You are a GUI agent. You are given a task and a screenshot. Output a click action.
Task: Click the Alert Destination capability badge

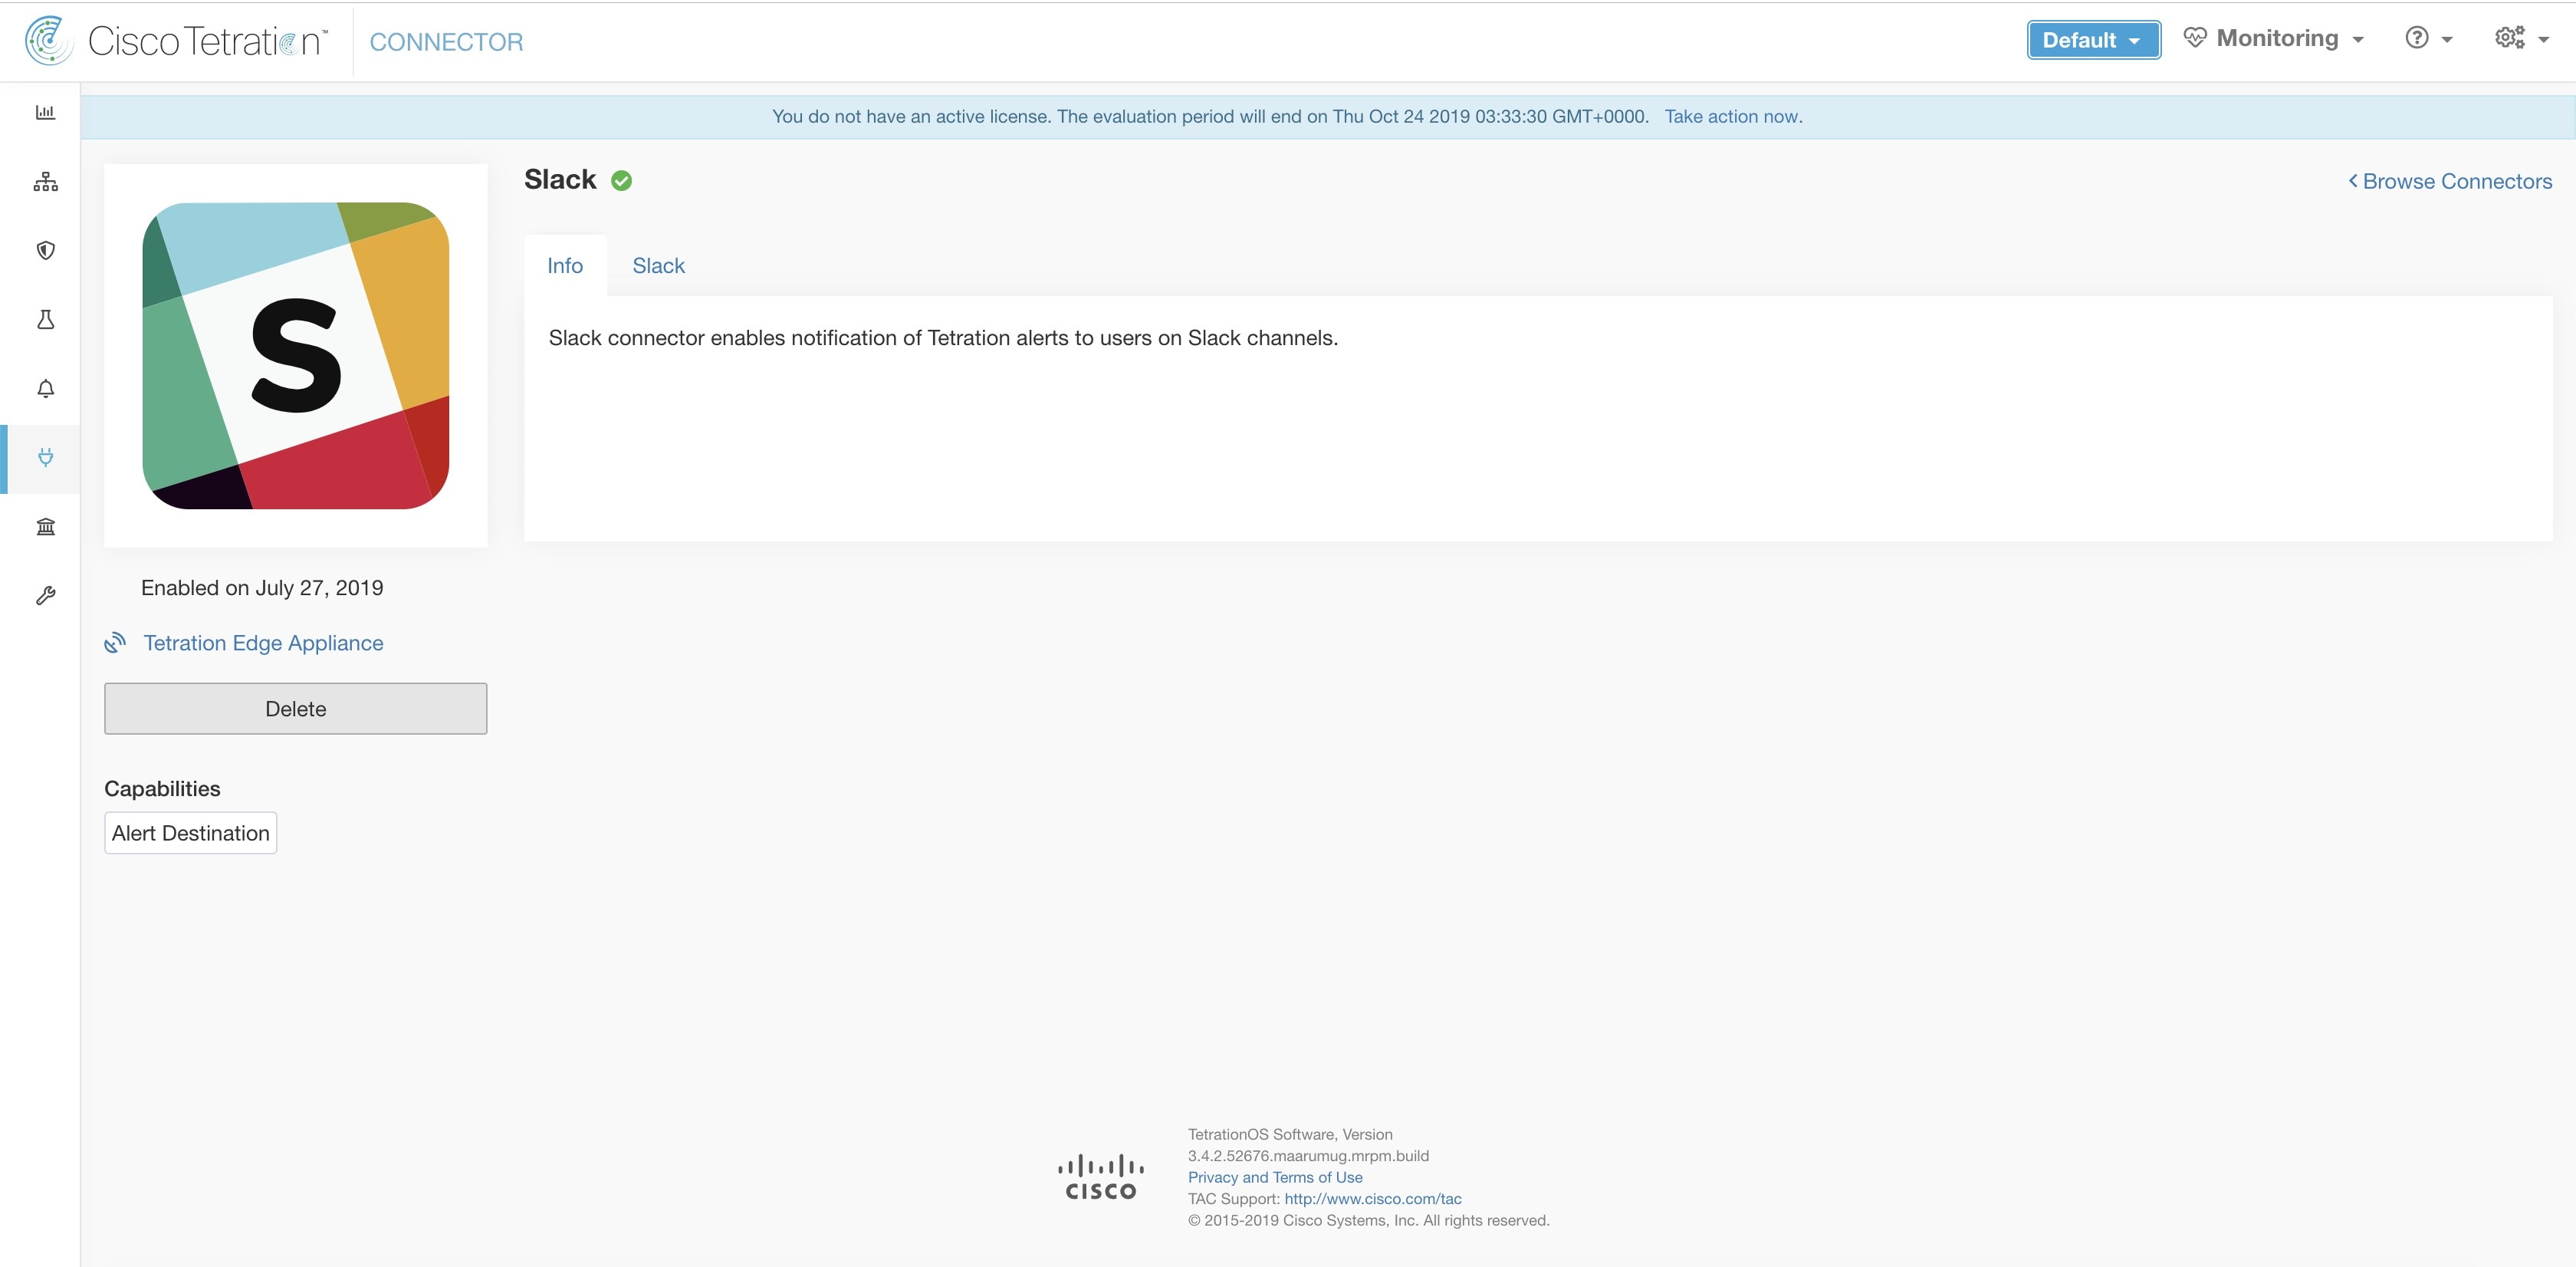tap(191, 833)
